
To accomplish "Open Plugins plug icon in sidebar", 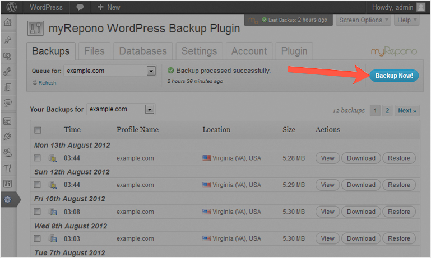I will click(8, 137).
